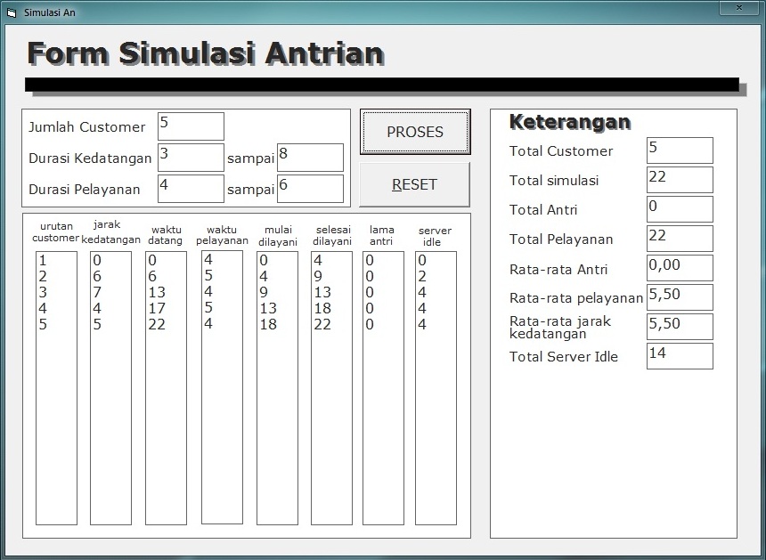The width and height of the screenshot is (766, 560).
Task: Click the Total Antri field showing 0
Action: tap(679, 208)
